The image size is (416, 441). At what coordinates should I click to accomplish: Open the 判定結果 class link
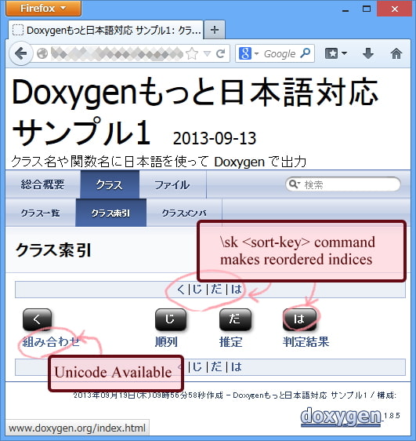pyautogui.click(x=306, y=341)
